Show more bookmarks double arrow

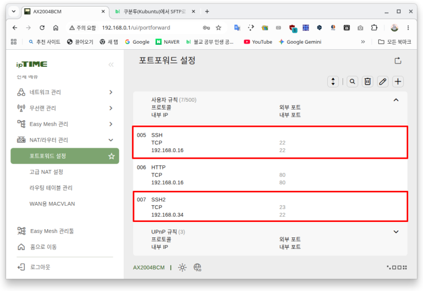point(363,42)
